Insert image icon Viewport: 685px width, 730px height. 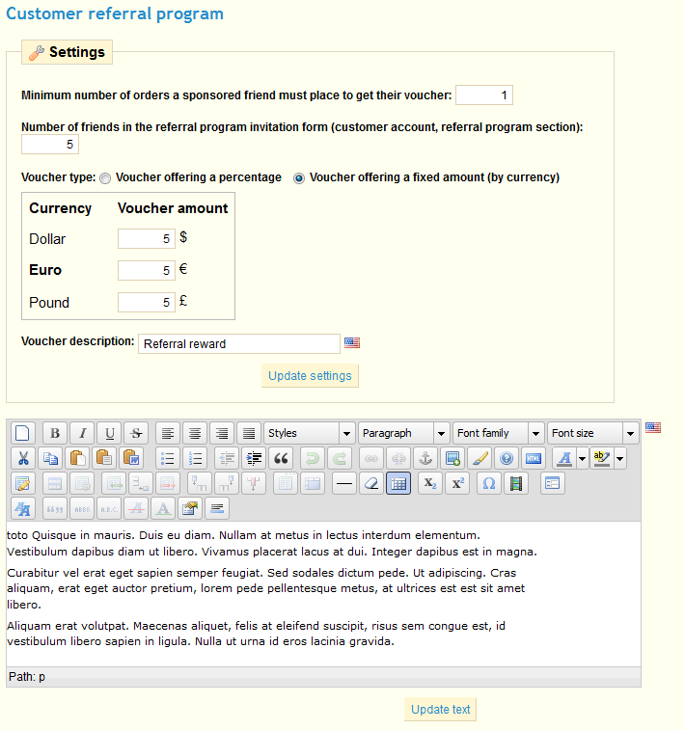[452, 459]
